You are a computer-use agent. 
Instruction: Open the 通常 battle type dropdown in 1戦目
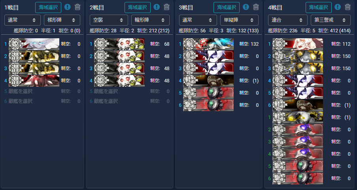23,20
